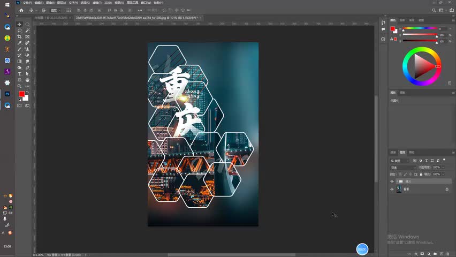Open the Edit menu
This screenshot has width=456, height=257.
click(39, 3)
